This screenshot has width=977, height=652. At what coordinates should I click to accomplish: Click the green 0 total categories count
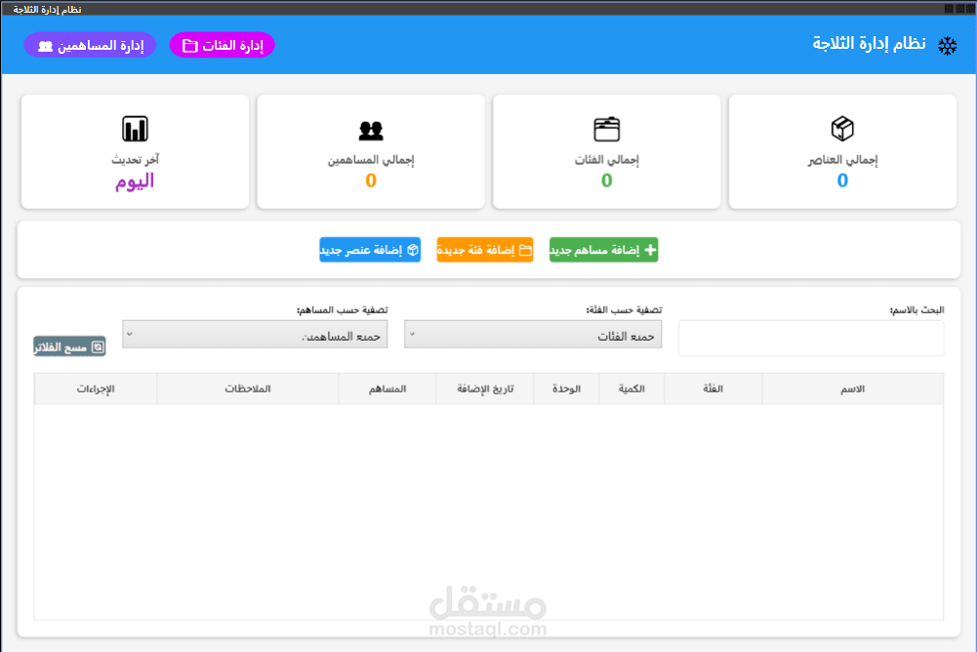coord(606,181)
